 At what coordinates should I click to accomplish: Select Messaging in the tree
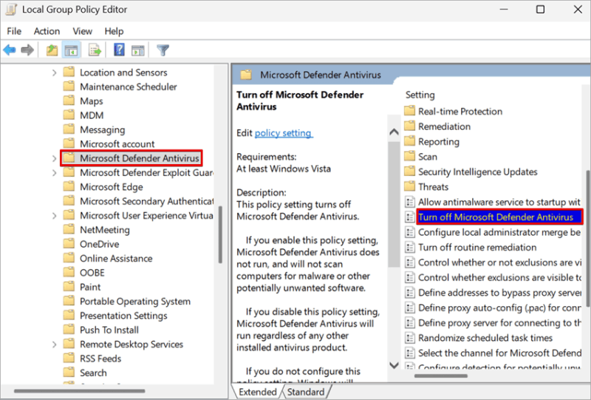click(x=102, y=129)
